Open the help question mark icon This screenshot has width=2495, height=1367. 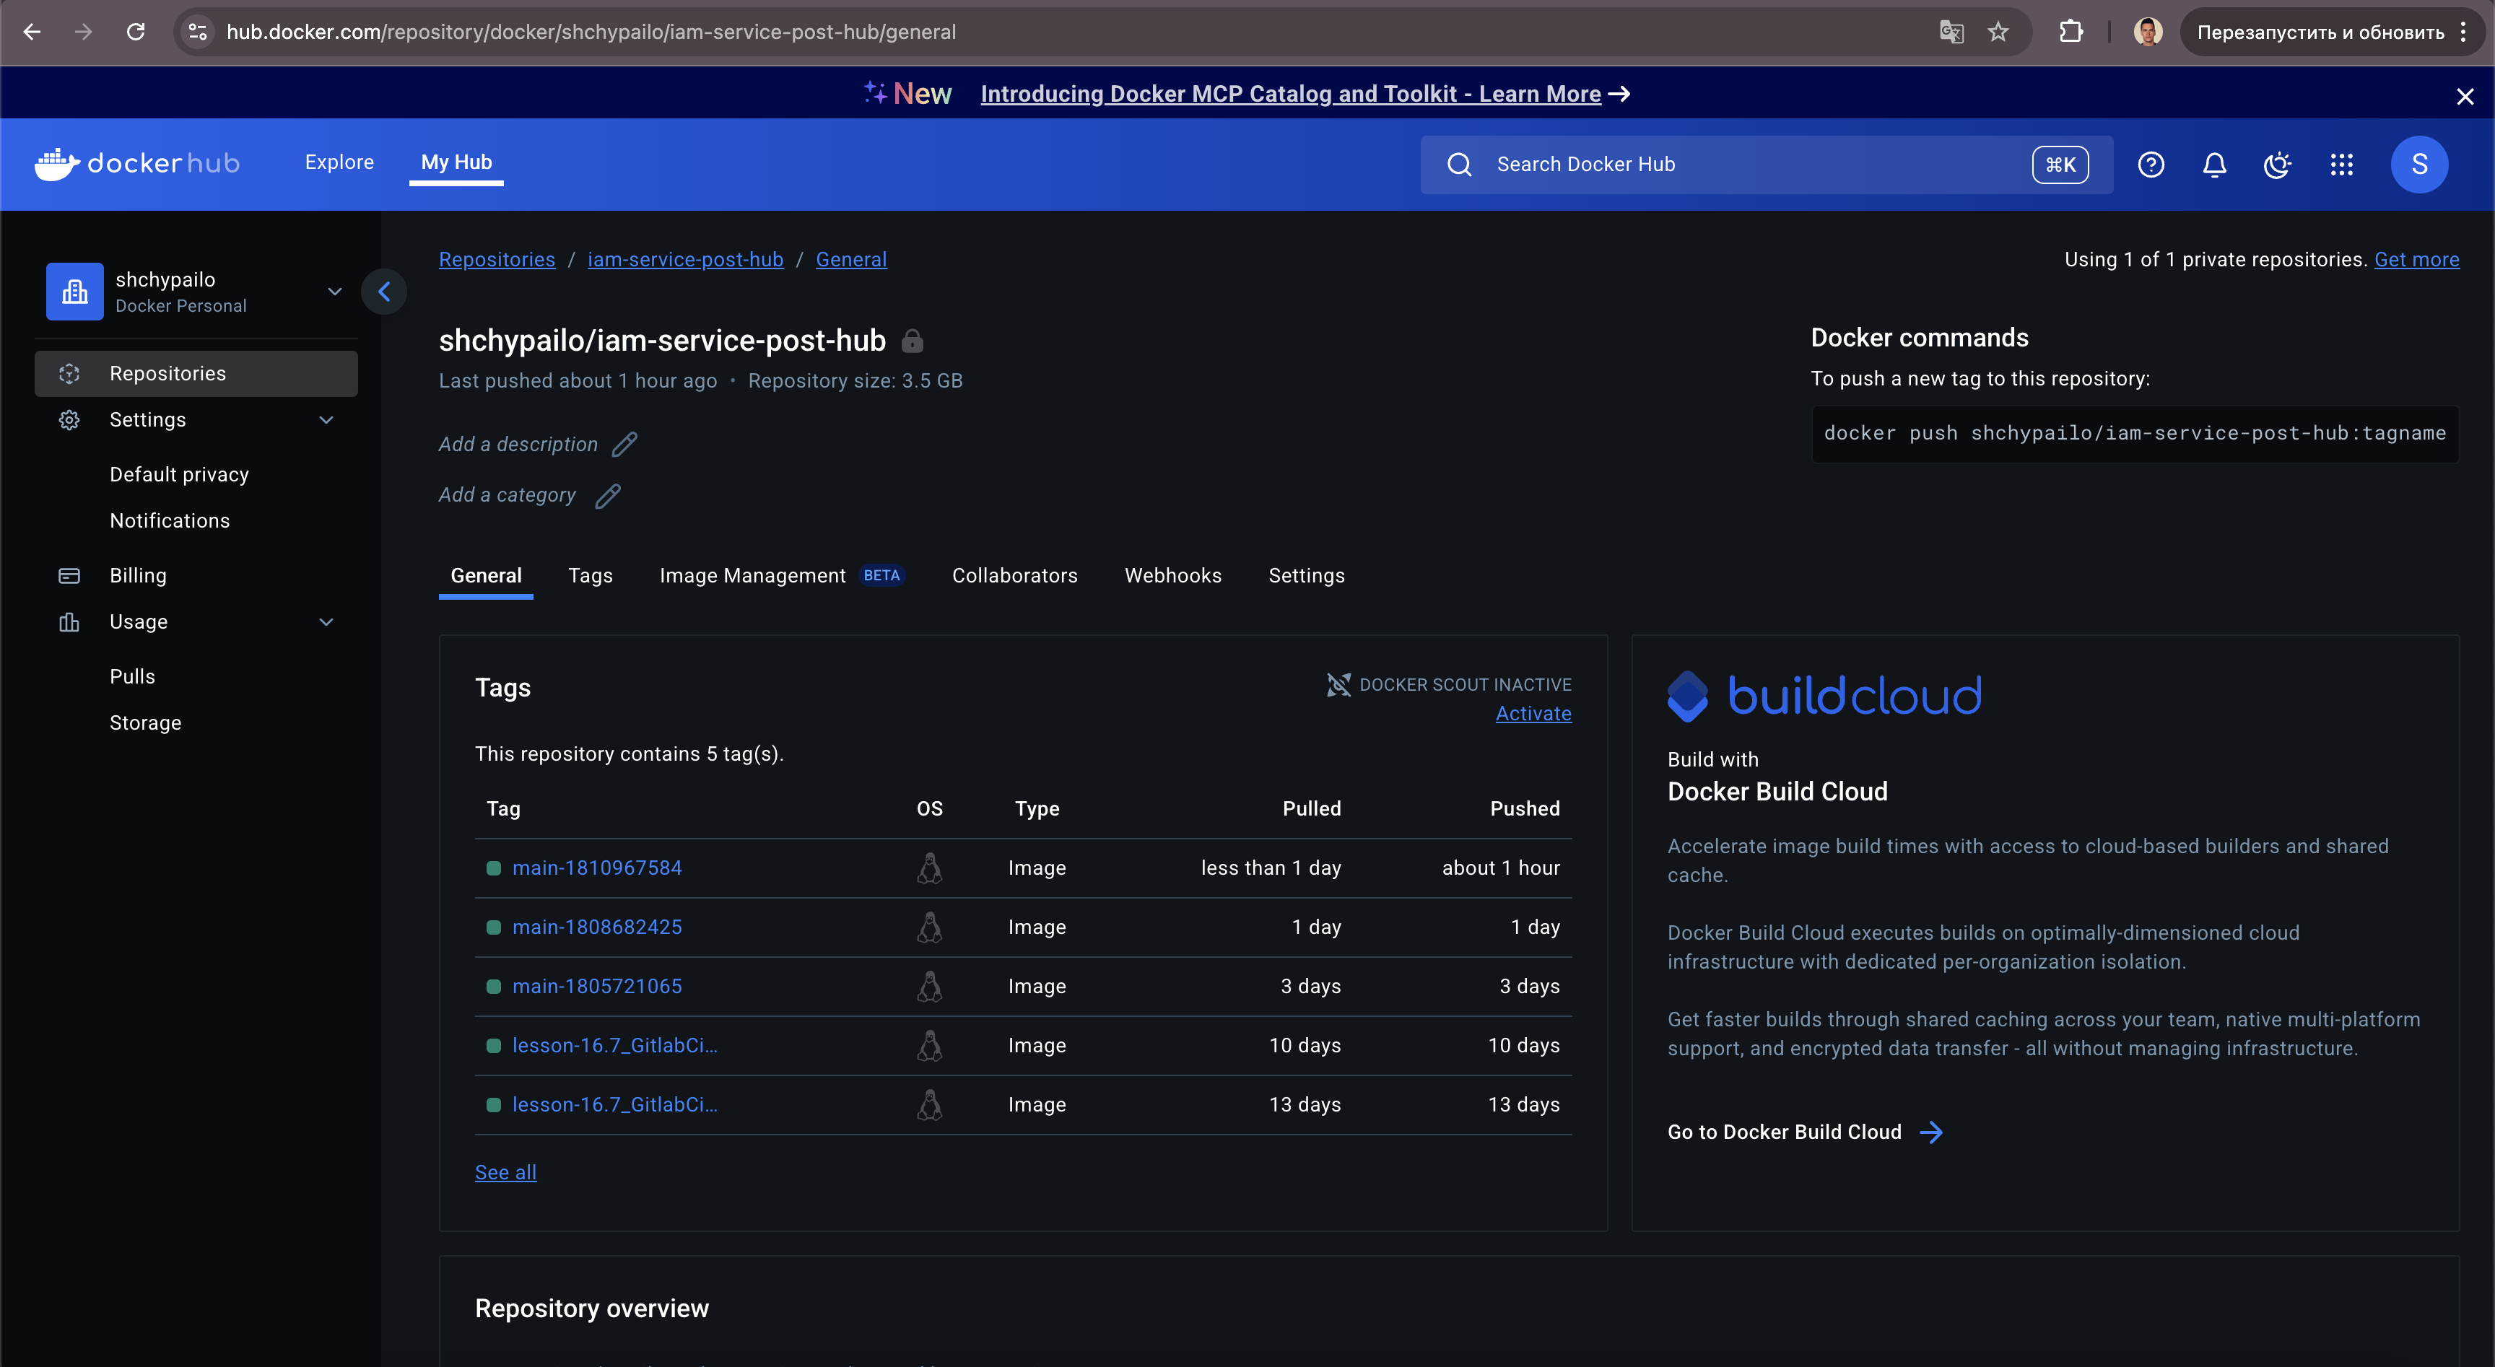pos(2150,165)
